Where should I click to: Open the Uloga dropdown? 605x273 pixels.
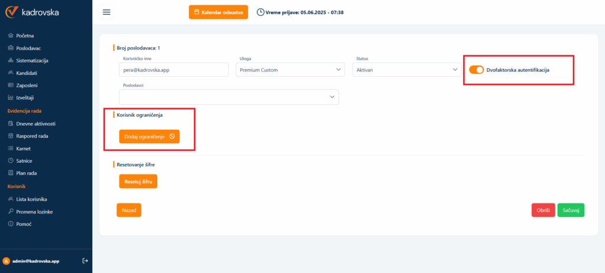pos(290,70)
